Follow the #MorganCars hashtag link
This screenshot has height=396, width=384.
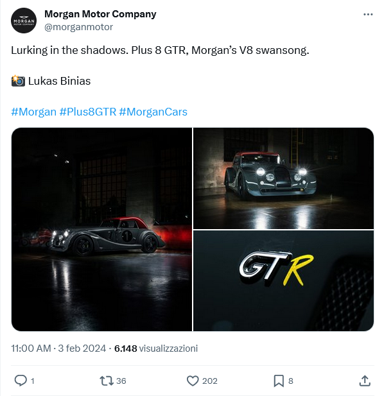pos(153,112)
